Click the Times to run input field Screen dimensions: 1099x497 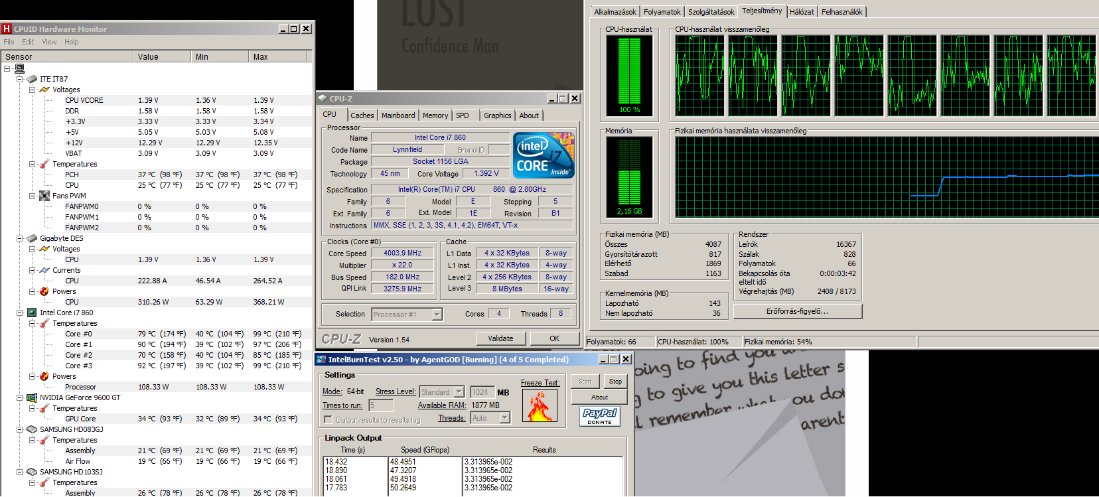382,405
